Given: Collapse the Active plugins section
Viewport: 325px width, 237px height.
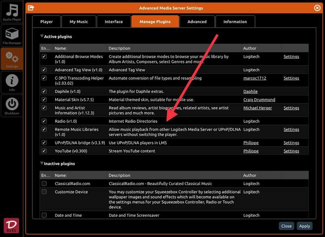Looking at the screenshot, I should point(42,37).
